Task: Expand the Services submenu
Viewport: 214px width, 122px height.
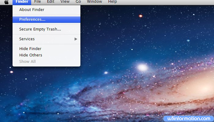Action: (46, 39)
